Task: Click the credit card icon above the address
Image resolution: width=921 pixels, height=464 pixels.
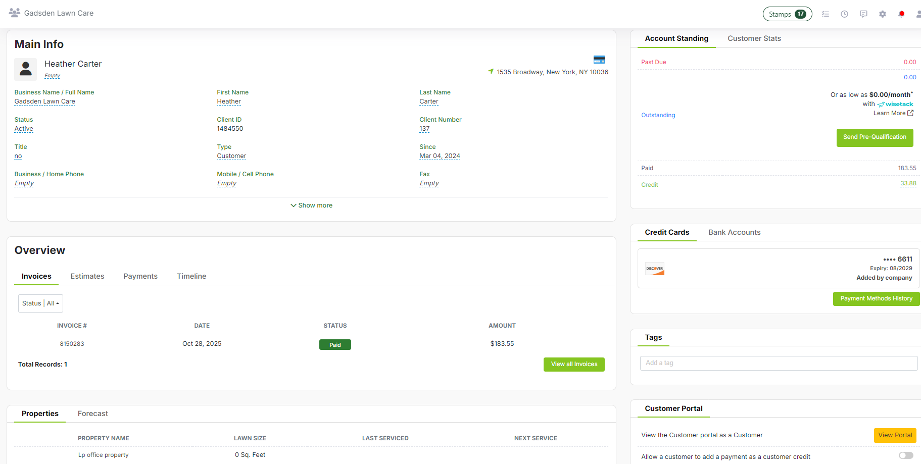Action: coord(599,59)
